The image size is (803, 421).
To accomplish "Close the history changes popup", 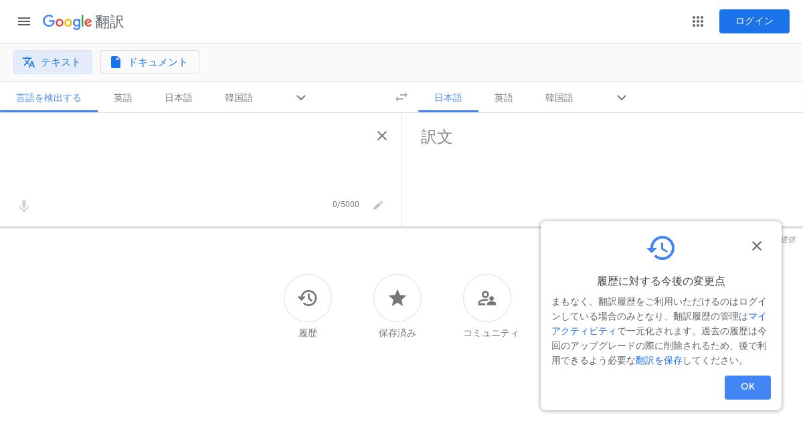I will [757, 246].
